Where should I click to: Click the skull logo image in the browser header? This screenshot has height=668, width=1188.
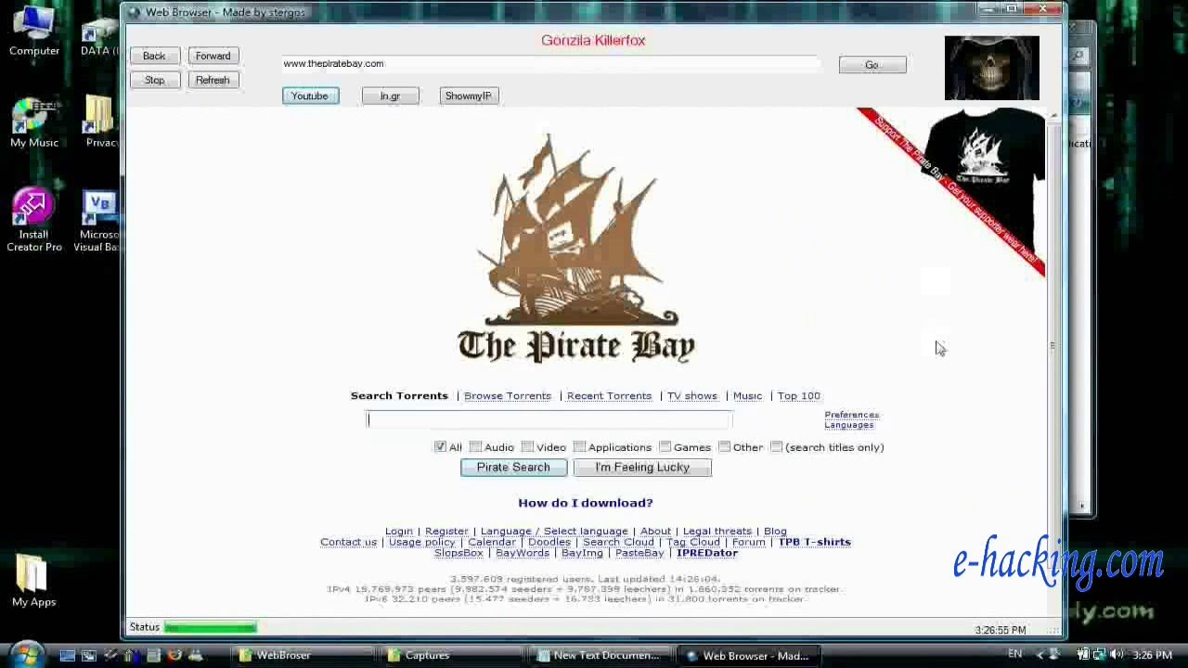(x=991, y=68)
